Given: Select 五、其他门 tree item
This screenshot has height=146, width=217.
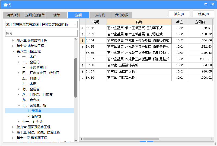Looking at the screenshot, I should 31,78.
